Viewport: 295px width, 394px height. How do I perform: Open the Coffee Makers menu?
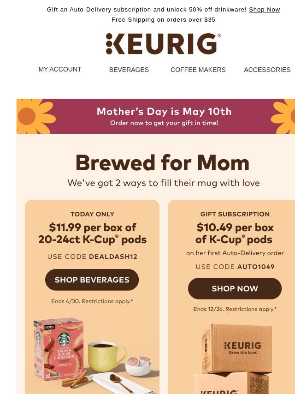coord(198,70)
